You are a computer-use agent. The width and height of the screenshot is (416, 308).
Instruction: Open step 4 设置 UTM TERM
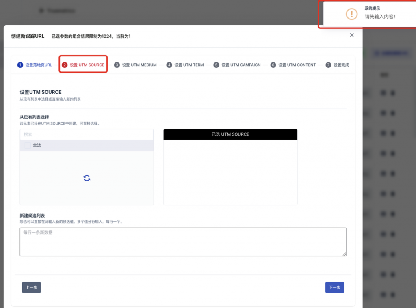click(185, 65)
